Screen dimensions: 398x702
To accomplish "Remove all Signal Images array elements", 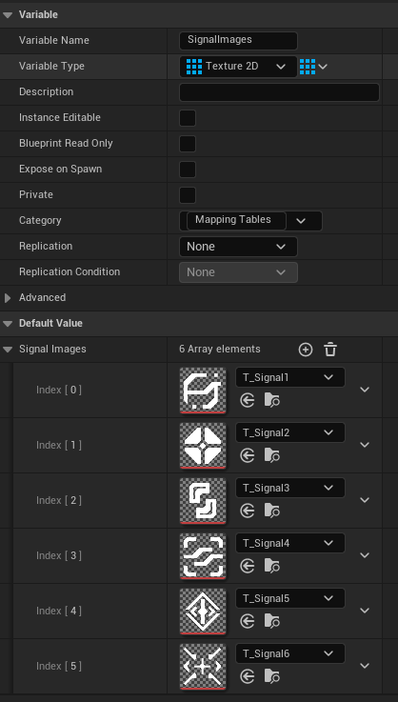I will click(x=330, y=350).
